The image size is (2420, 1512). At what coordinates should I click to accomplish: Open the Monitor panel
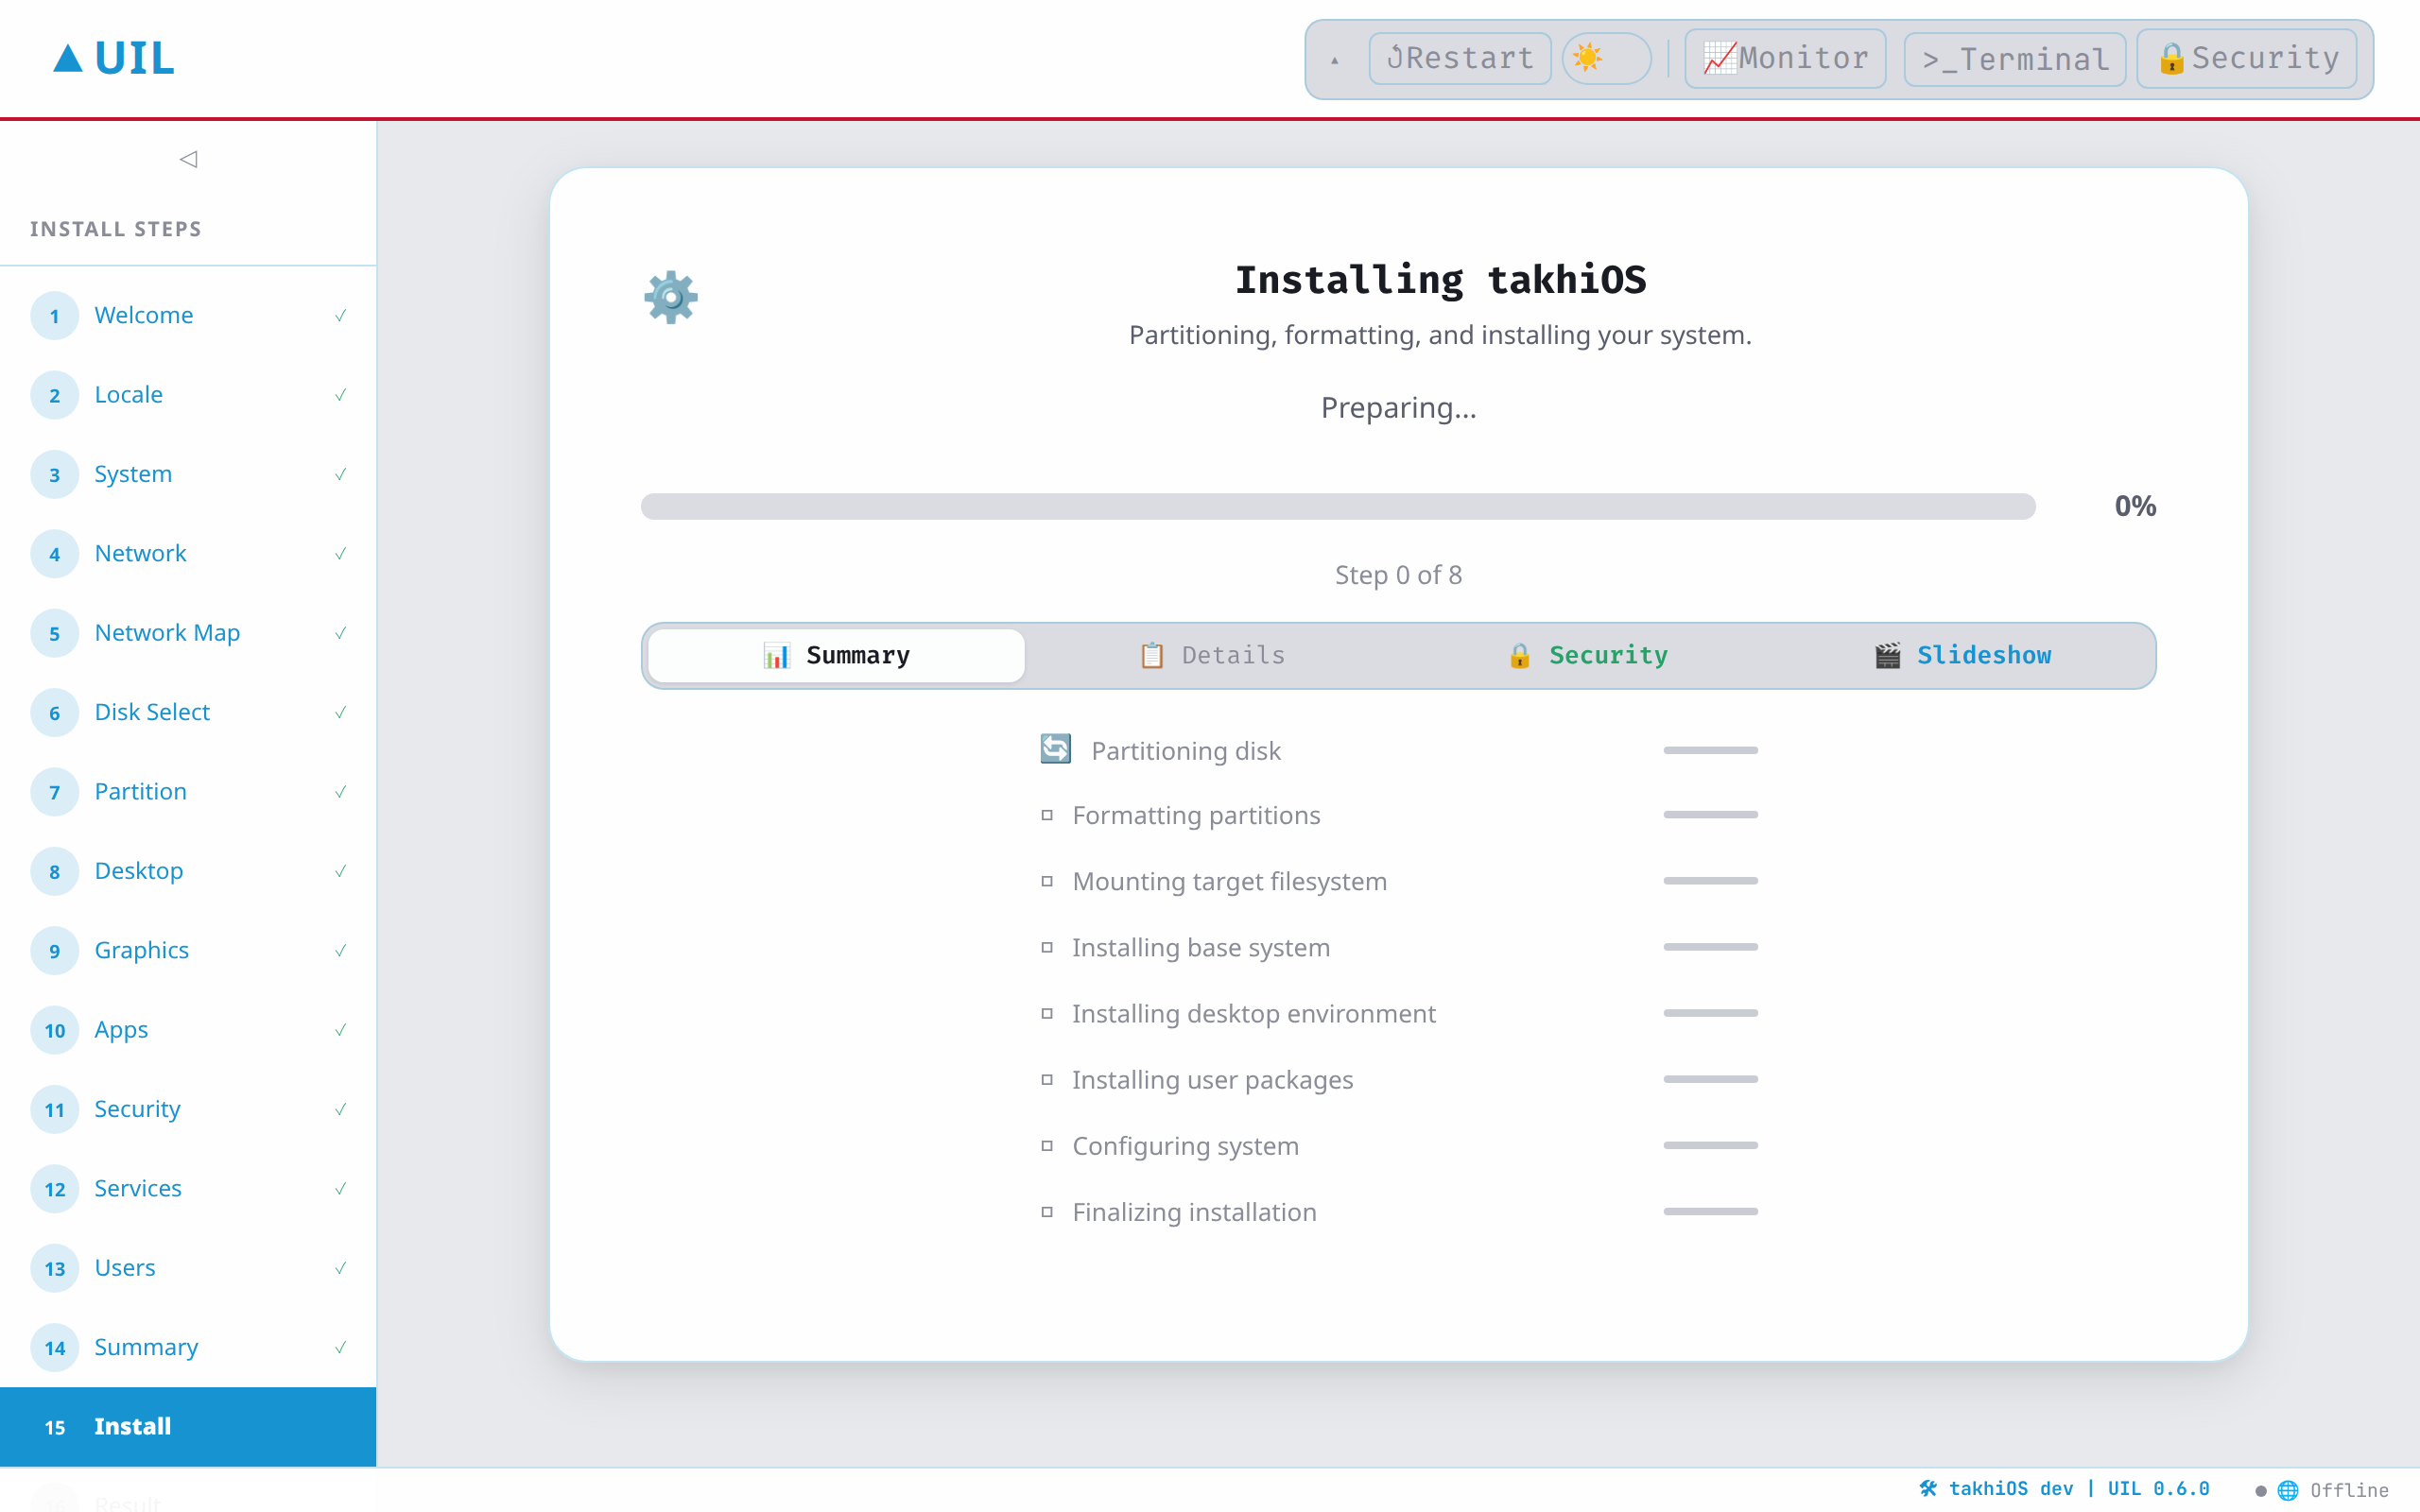pyautogui.click(x=1785, y=58)
